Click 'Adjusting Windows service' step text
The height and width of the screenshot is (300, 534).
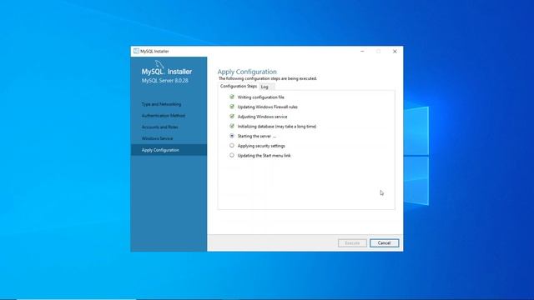tap(262, 117)
